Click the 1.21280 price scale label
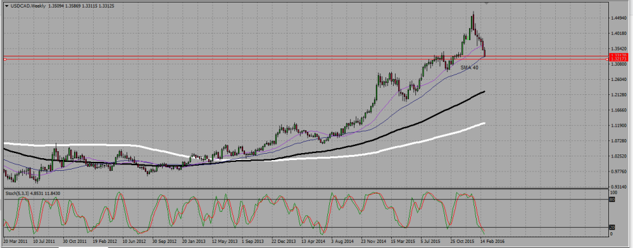The height and width of the screenshot is (248, 633). pos(619,95)
